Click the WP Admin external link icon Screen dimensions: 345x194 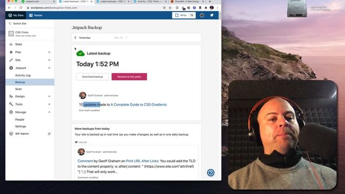point(49,134)
